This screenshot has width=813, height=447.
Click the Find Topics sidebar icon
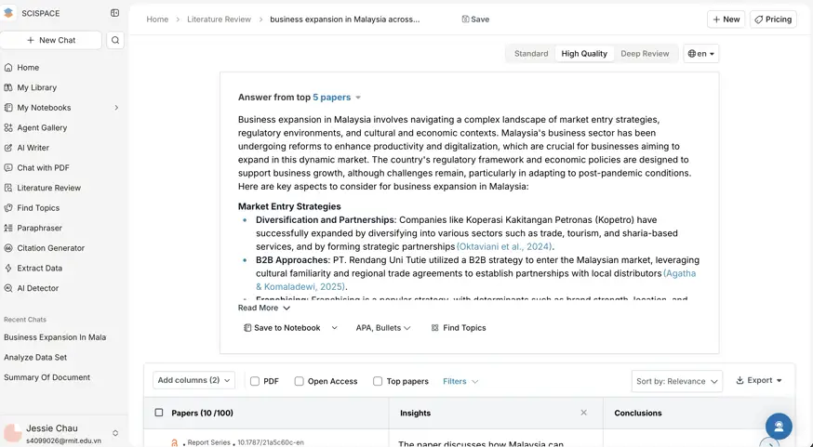pos(8,208)
